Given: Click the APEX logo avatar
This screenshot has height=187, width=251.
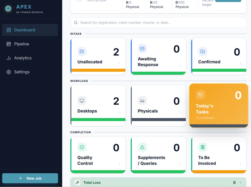Looking at the screenshot, I should click(x=8, y=9).
